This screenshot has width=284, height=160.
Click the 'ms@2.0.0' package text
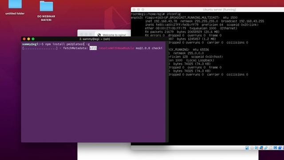click(x=143, y=48)
